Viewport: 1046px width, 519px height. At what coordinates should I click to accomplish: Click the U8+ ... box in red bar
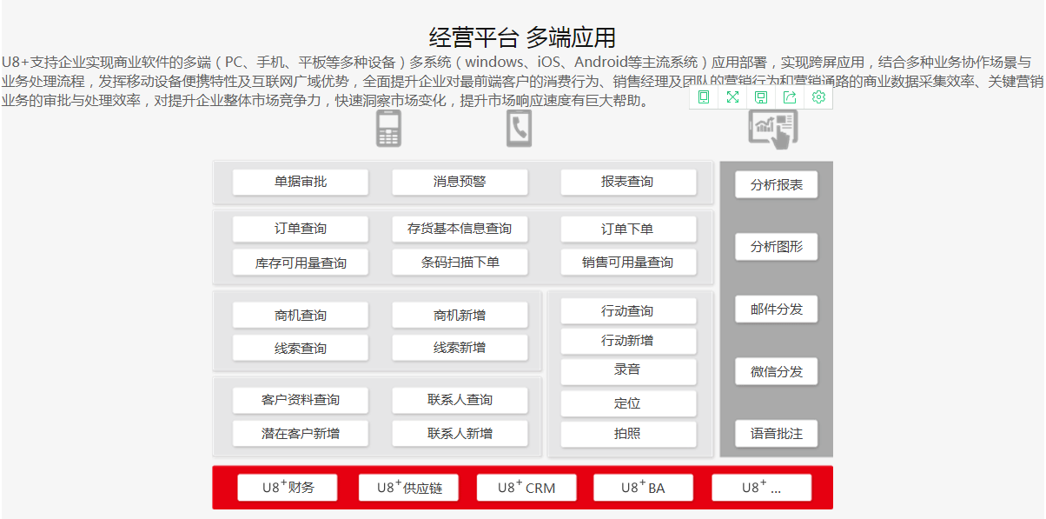(x=762, y=488)
